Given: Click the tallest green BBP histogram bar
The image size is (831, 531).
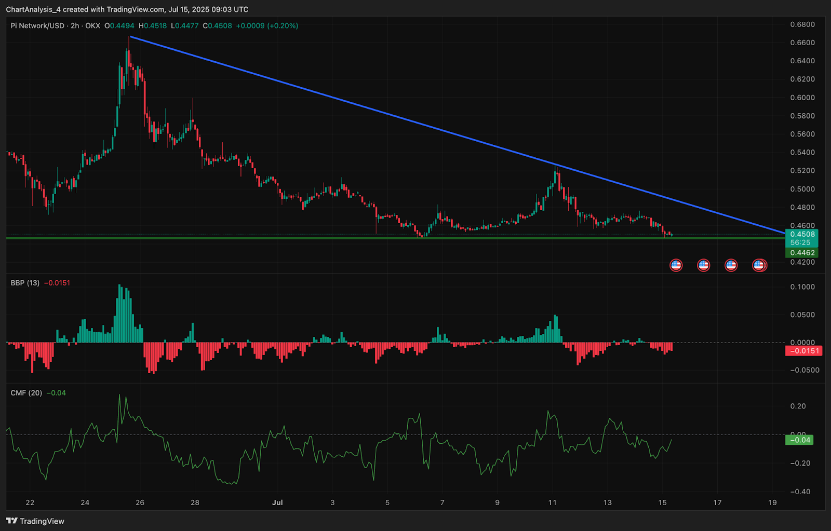Looking at the screenshot, I should (120, 314).
